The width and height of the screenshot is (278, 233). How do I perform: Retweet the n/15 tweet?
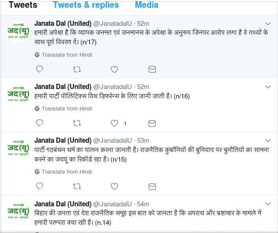(77, 187)
